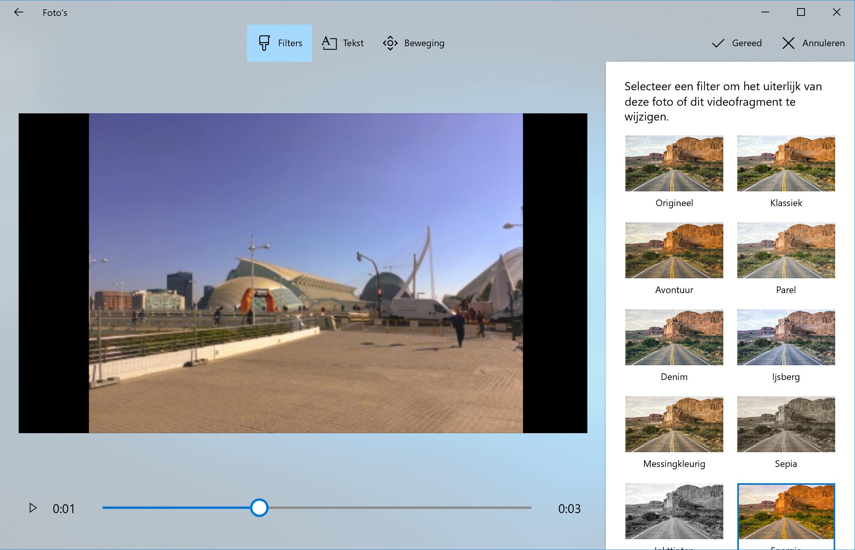Select the Ijsberg filter
The image size is (855, 550).
pyautogui.click(x=786, y=337)
